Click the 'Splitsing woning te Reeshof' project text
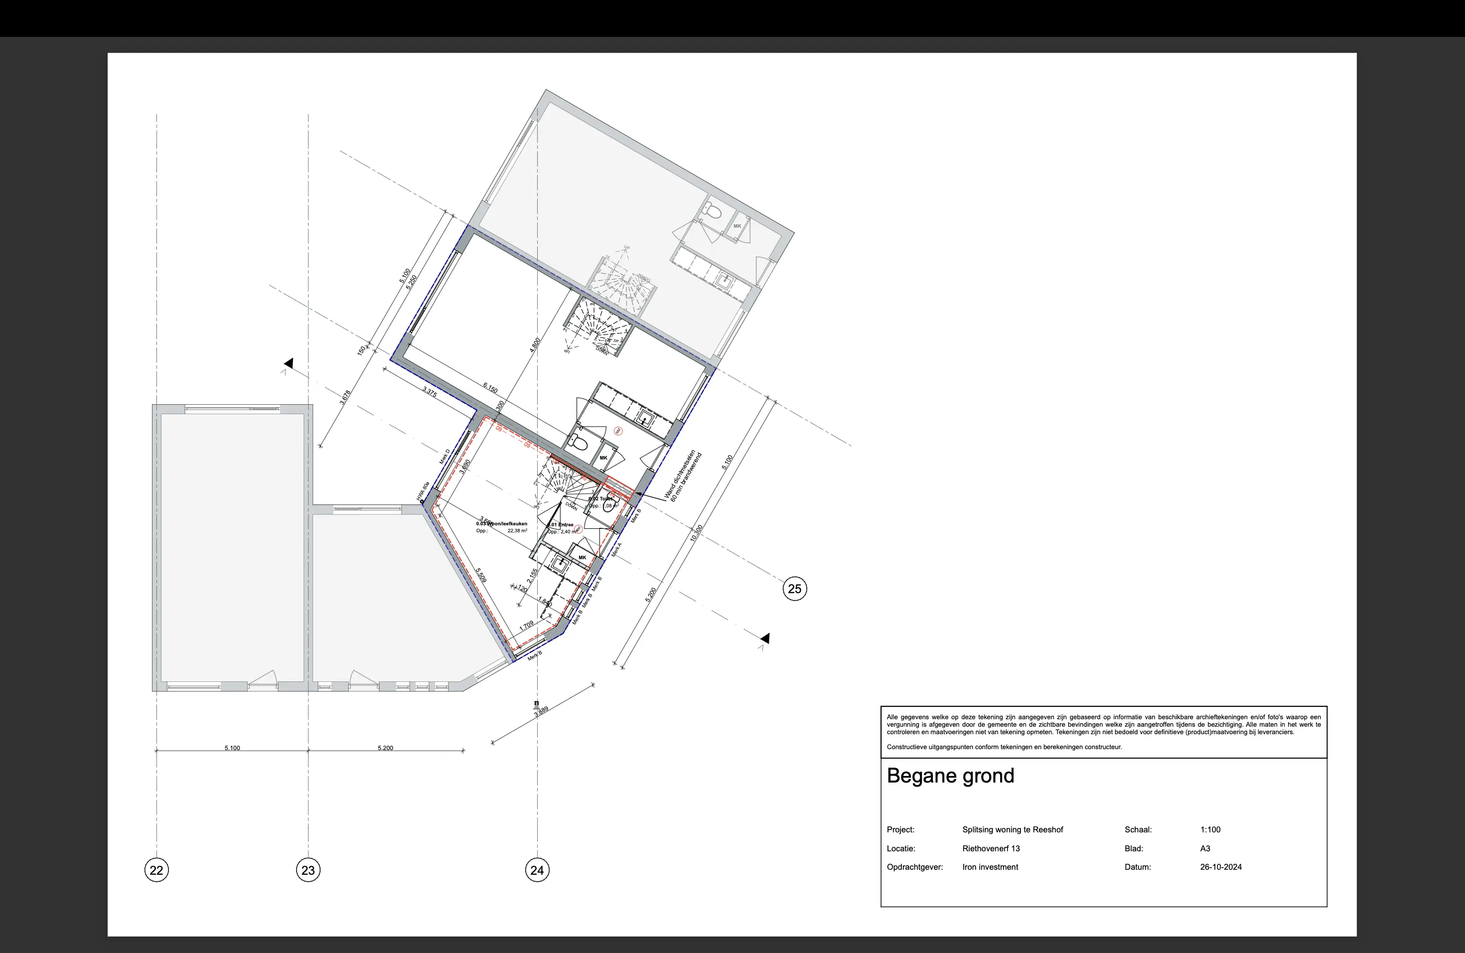 tap(1012, 829)
